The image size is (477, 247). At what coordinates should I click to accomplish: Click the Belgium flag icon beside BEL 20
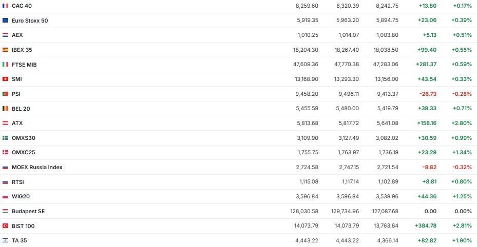tap(5, 109)
